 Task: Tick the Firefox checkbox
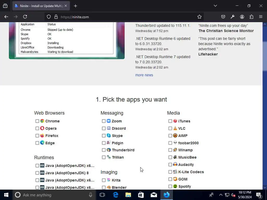(x=37, y=136)
